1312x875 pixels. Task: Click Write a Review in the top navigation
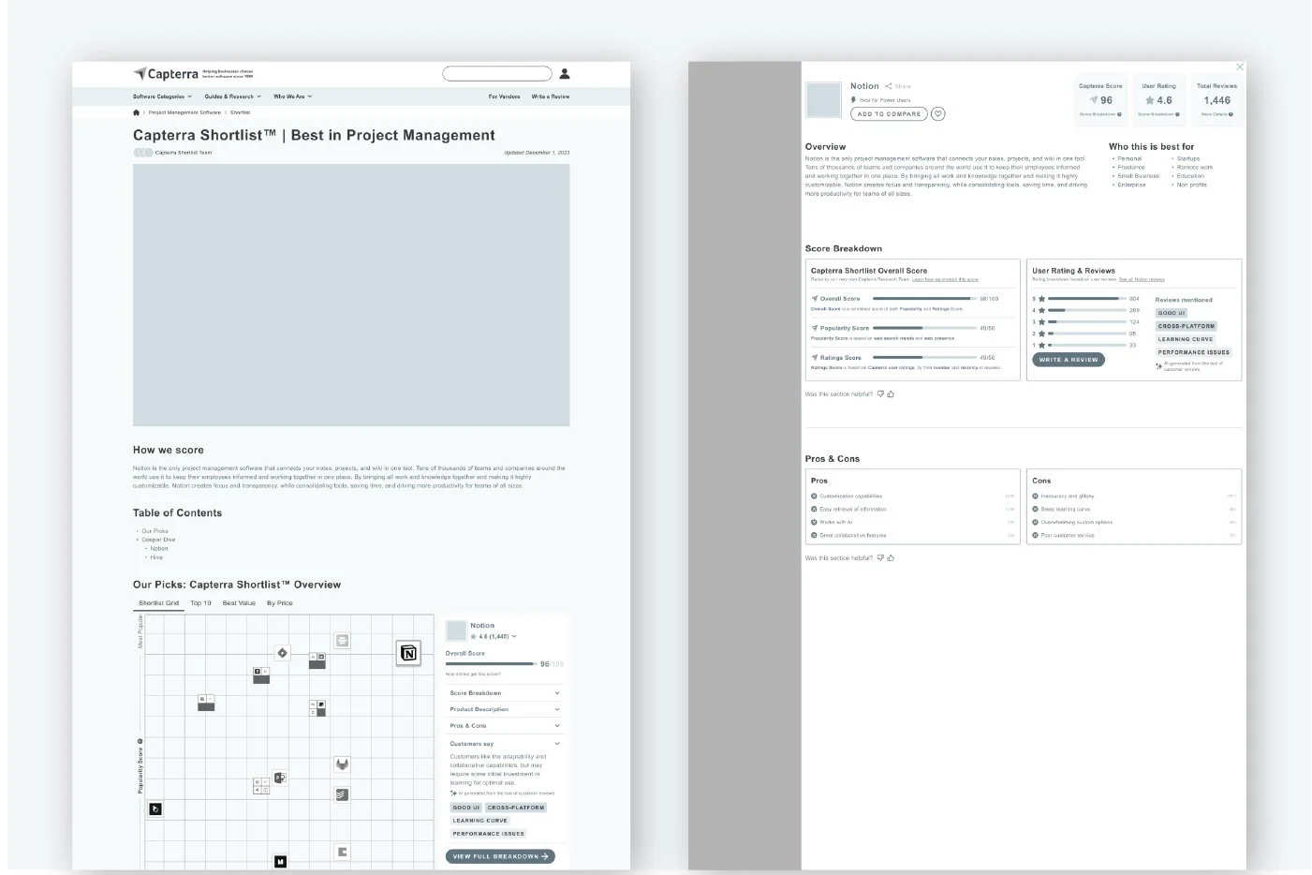[551, 96]
